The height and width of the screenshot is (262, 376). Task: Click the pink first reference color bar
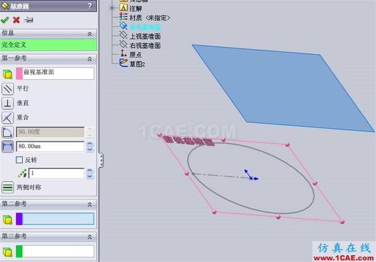(19, 74)
